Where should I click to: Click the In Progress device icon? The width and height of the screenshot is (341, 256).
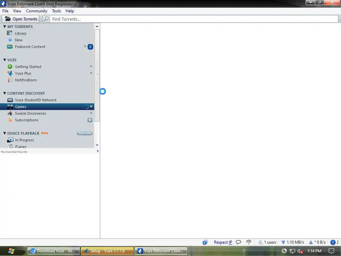pos(10,140)
